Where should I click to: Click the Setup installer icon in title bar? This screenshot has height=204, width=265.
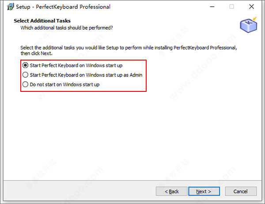point(10,7)
